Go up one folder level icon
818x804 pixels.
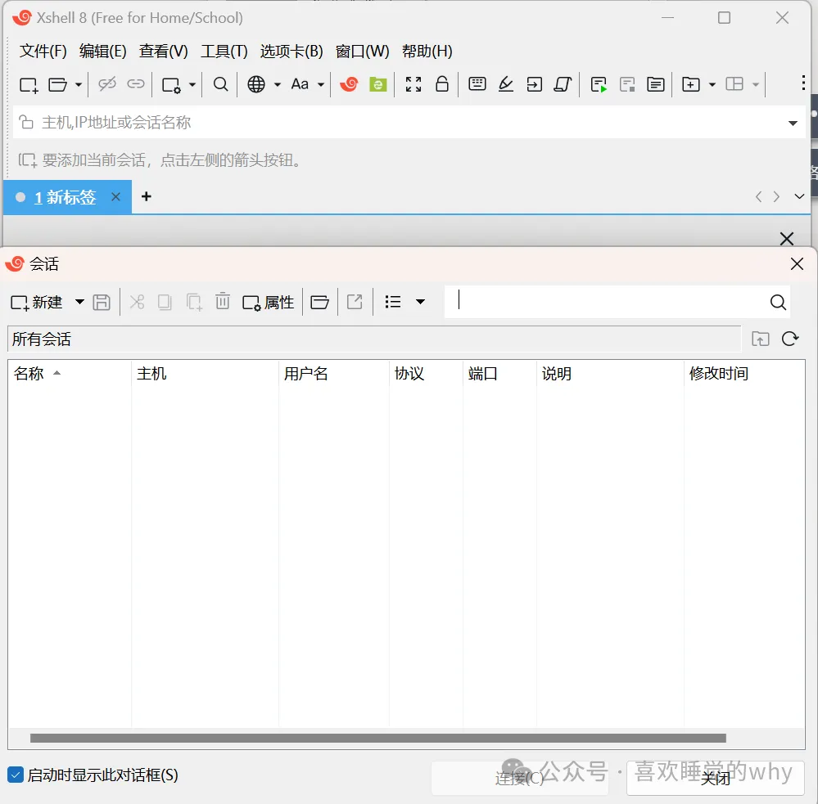click(761, 339)
